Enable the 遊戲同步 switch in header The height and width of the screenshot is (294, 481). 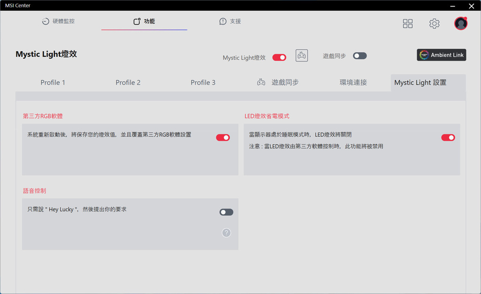[359, 56]
